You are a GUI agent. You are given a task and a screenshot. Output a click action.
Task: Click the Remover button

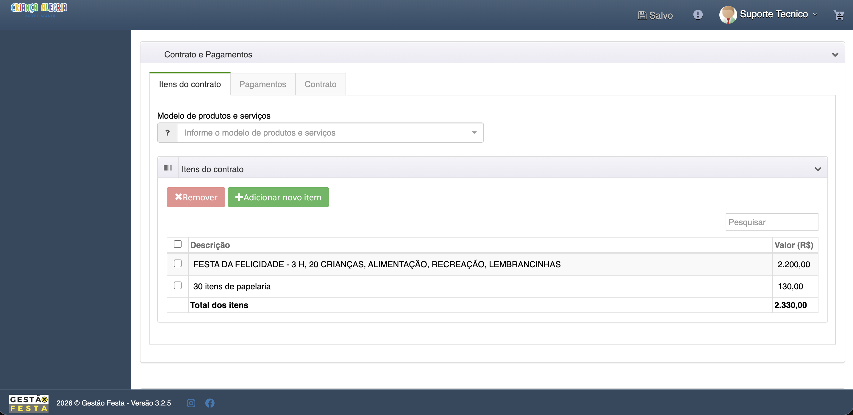click(x=196, y=197)
